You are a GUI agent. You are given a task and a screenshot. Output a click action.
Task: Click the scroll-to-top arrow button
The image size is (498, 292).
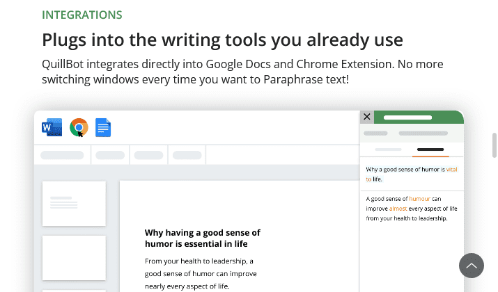(x=472, y=266)
